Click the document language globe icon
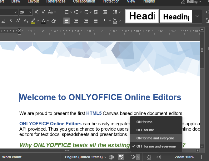The height and width of the screenshot is (161, 209). (111, 157)
